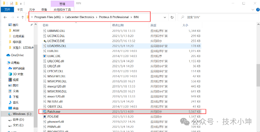
Task: Click Labcenter Electronics in the address path
Action: click(80, 17)
